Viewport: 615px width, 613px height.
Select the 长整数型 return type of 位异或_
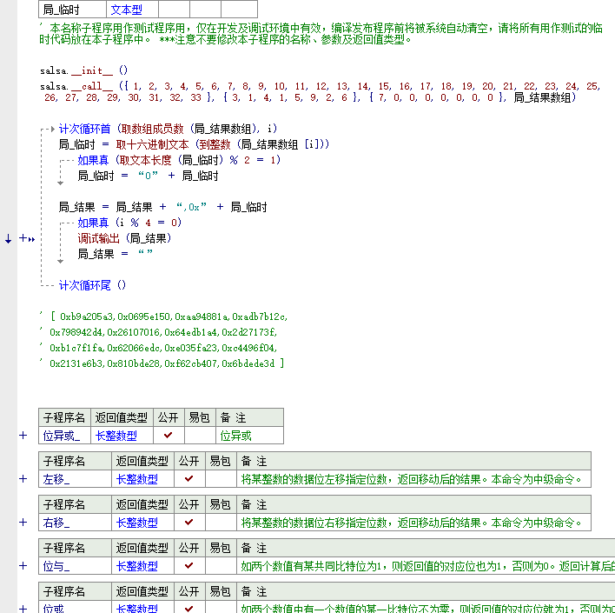click(x=122, y=435)
